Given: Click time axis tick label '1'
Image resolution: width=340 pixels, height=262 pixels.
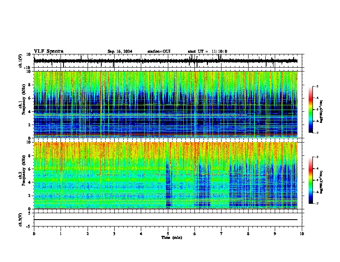Looking at the screenshot, I should point(61,234).
